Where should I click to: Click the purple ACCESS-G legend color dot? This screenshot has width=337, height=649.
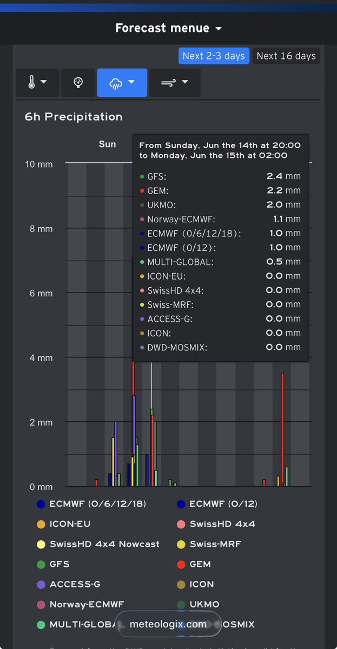point(41,584)
